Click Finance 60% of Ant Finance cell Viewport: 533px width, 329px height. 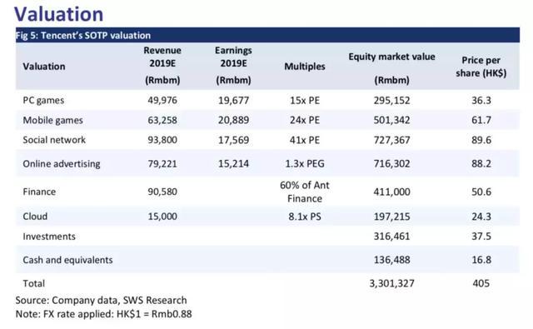click(305, 192)
